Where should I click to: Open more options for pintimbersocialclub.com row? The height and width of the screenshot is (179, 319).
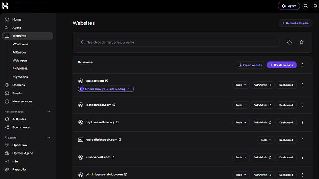point(303,175)
